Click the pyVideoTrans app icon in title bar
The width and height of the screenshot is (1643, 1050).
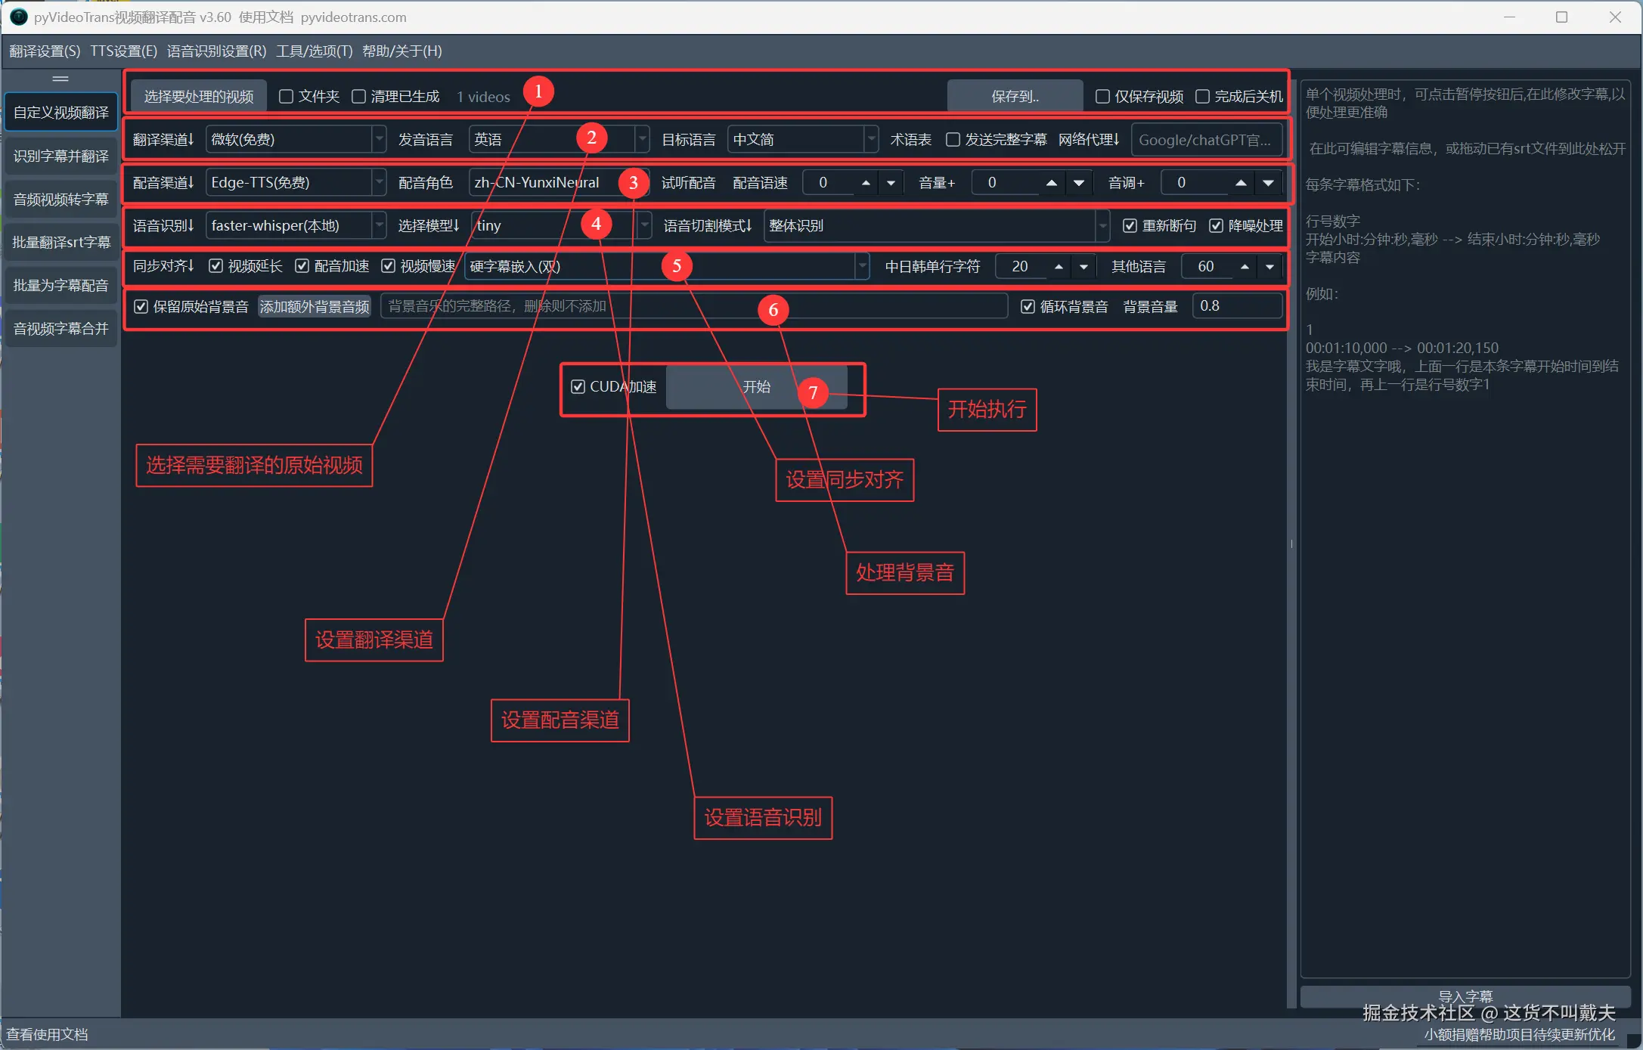click(18, 17)
